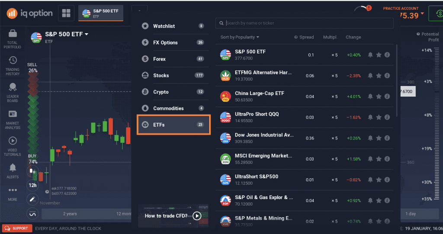Open the Sort by Popularity dropdown
Image resolution: width=443 pixels, height=234 pixels.
[240, 37]
